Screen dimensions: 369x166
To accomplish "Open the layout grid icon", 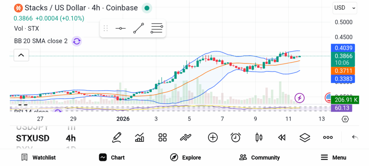I will click(163, 137).
